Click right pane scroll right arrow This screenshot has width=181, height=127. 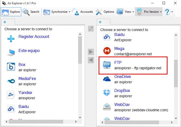tap(172, 122)
